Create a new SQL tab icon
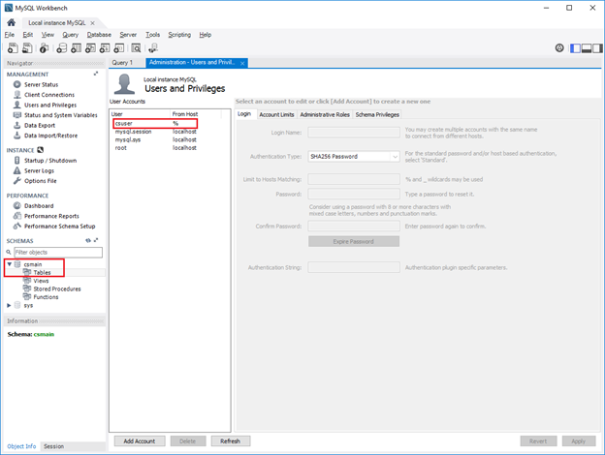 click(13, 48)
